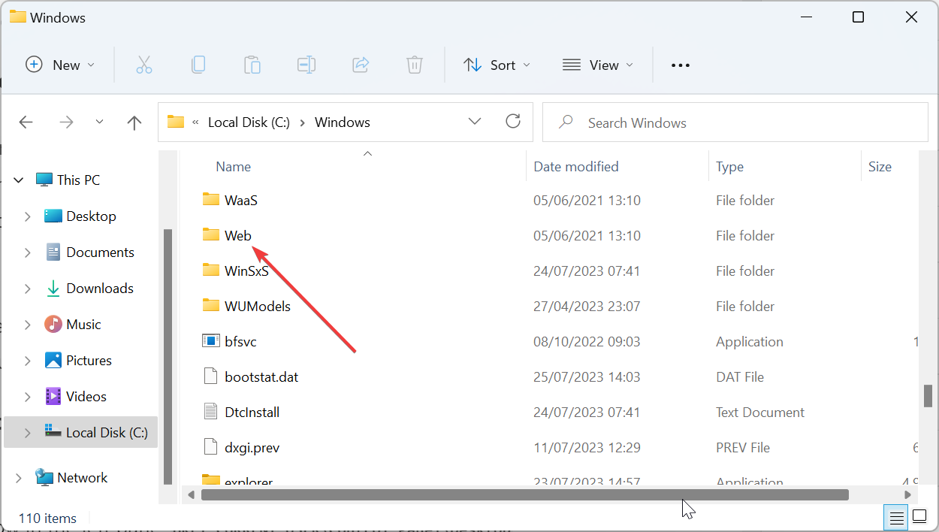Collapse the This PC tree item
The width and height of the screenshot is (939, 532).
18,180
